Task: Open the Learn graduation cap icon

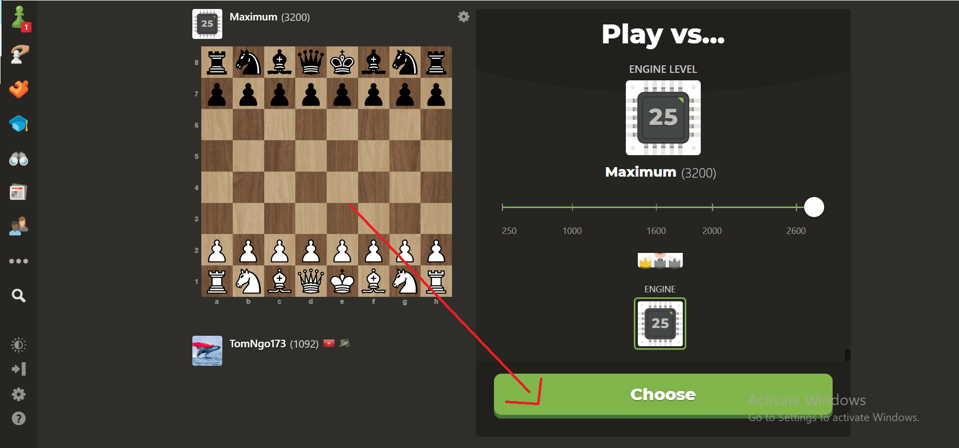Action: point(19,124)
